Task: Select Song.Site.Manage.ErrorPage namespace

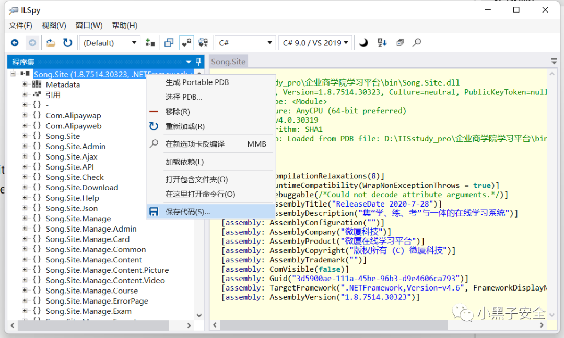Action: tap(97, 301)
